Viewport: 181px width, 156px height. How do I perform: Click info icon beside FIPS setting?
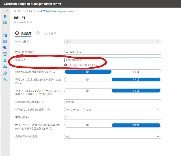51,129
